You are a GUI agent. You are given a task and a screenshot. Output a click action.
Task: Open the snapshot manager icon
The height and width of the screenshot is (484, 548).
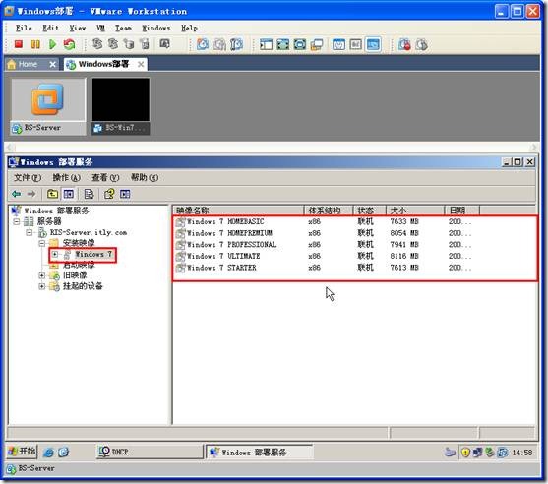click(x=236, y=44)
